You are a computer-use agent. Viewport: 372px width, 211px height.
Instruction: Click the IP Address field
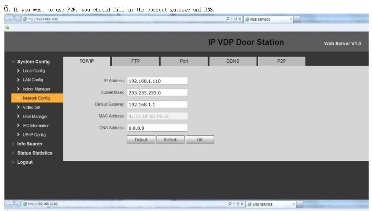157,81
